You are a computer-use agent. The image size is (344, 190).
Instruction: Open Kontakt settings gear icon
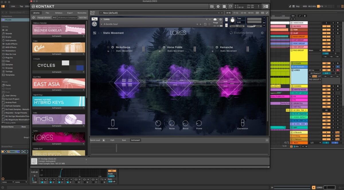(218, 6)
